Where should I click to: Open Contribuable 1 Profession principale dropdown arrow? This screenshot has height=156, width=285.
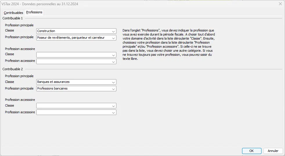coord(113,38)
